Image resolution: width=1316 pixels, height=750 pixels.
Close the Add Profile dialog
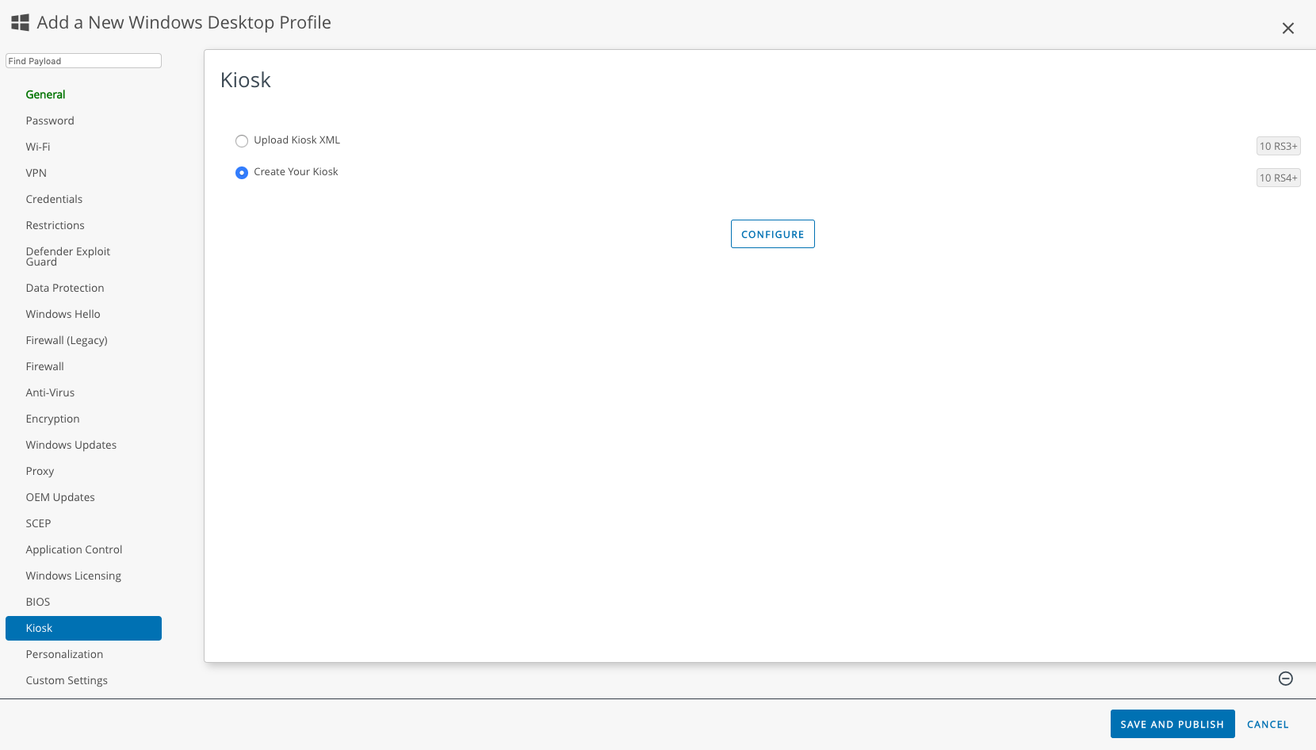point(1287,28)
